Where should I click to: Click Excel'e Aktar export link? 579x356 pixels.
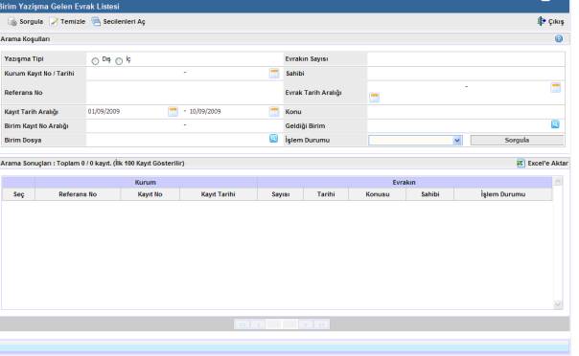coord(543,164)
